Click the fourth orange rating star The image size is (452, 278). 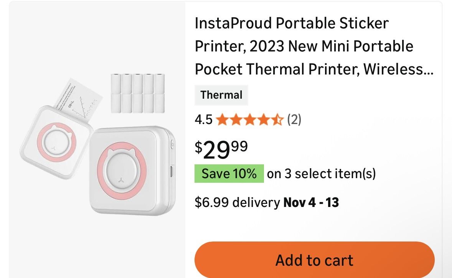click(x=263, y=120)
